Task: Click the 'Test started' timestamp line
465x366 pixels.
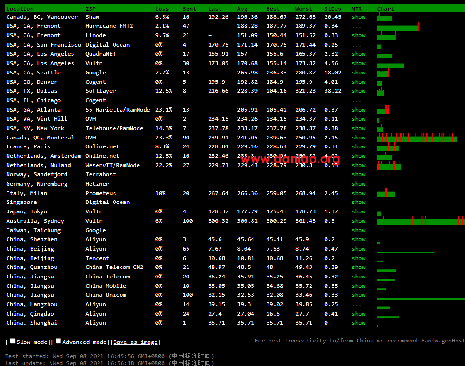Action: tap(110, 356)
